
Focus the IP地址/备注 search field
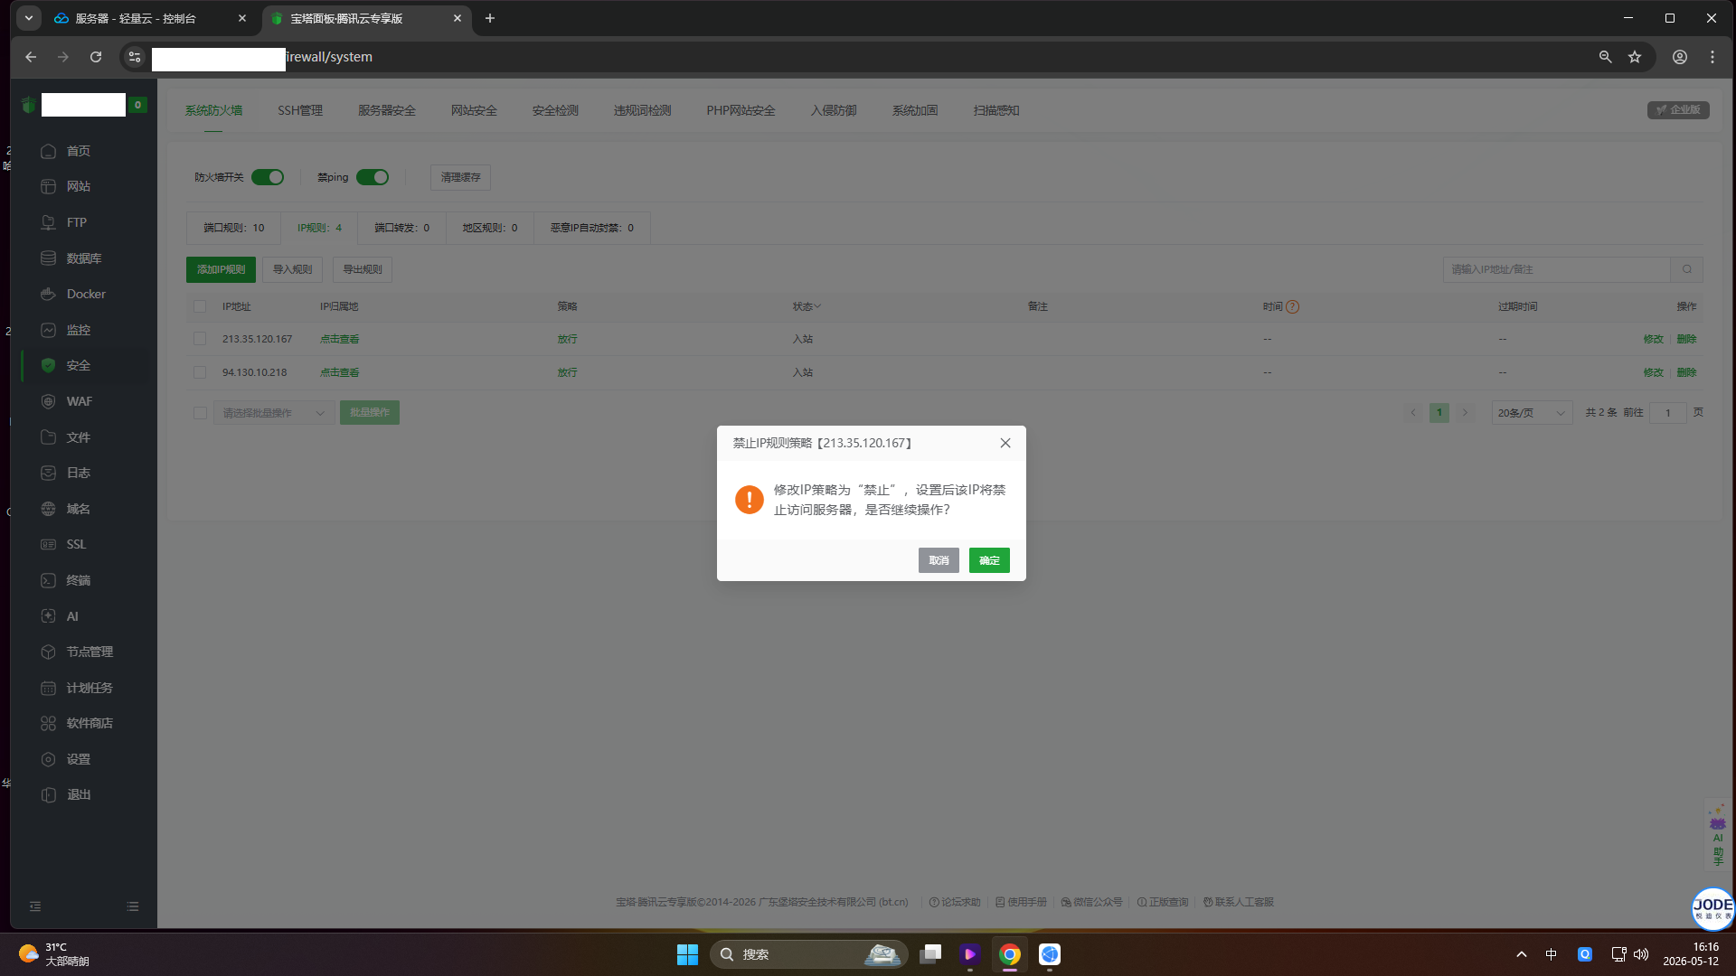point(1557,269)
